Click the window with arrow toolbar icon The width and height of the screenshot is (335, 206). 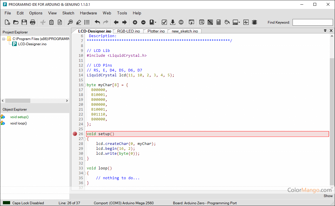(x=191, y=22)
